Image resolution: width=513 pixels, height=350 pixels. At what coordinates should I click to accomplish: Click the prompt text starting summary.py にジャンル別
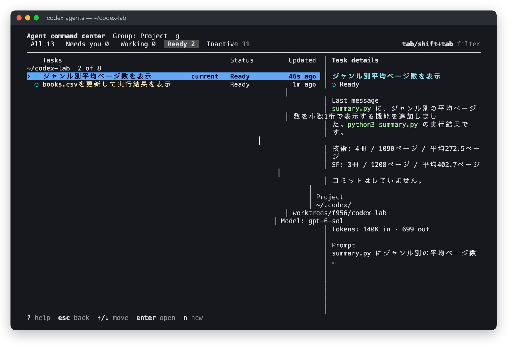[404, 253]
